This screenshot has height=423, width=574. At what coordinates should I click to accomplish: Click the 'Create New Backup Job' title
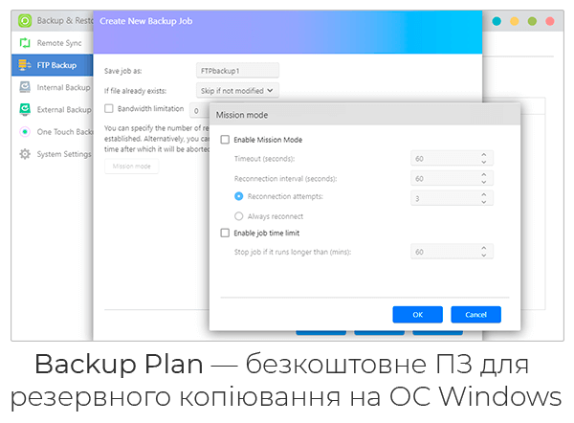coord(145,21)
